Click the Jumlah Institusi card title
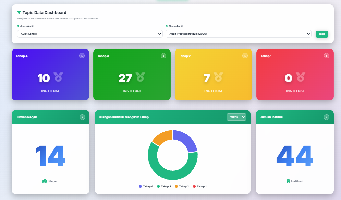 [272, 117]
